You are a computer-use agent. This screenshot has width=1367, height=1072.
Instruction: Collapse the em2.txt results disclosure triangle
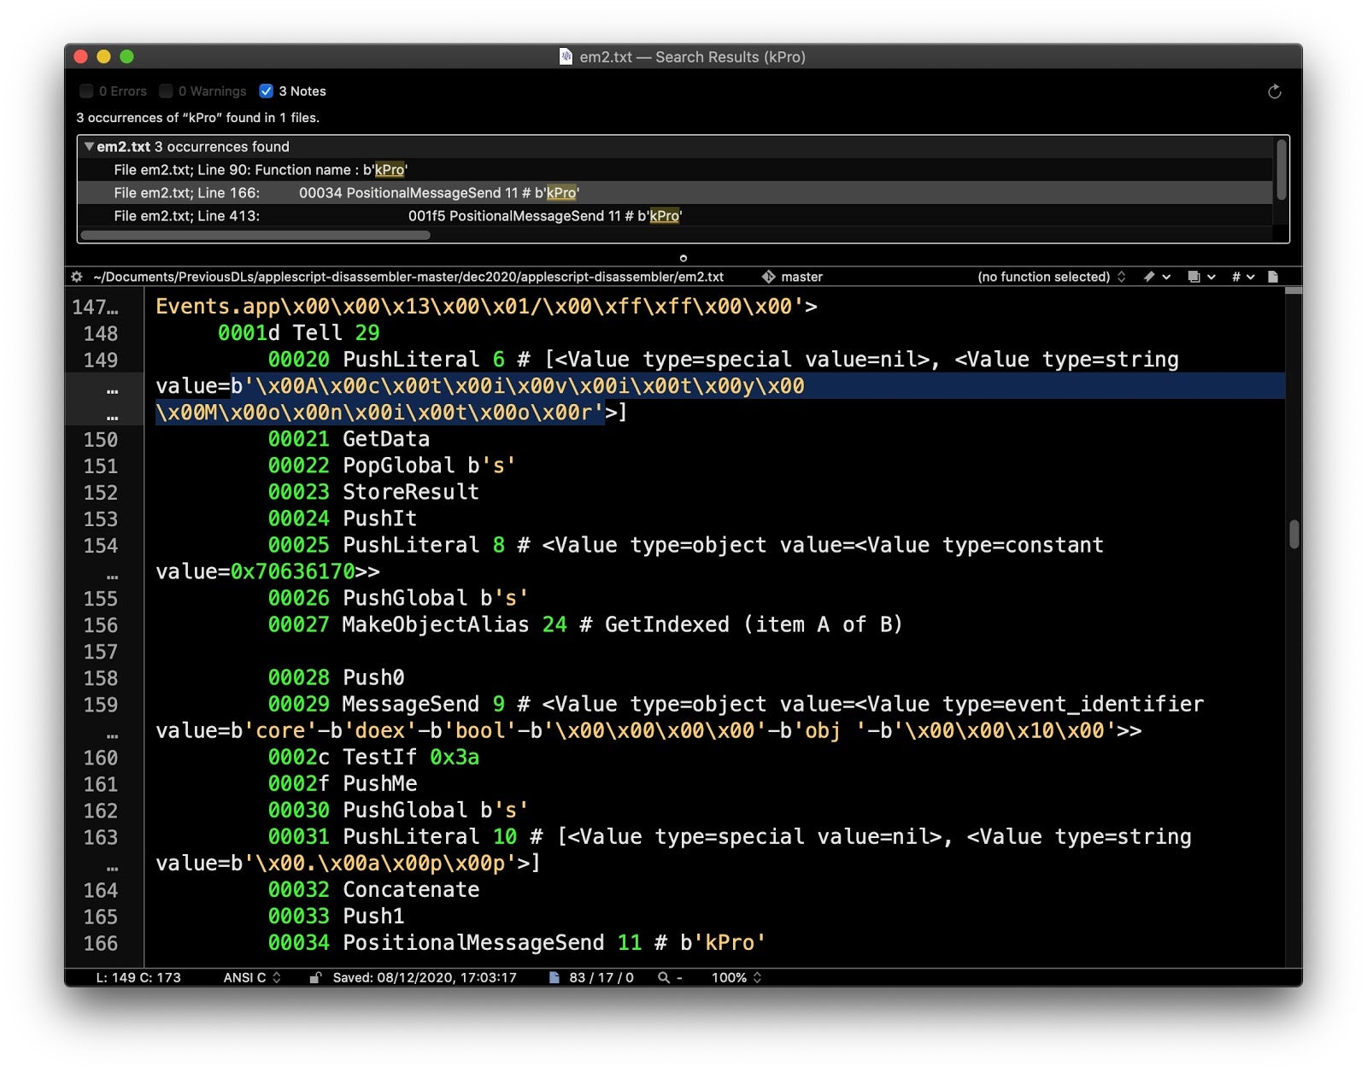[89, 147]
